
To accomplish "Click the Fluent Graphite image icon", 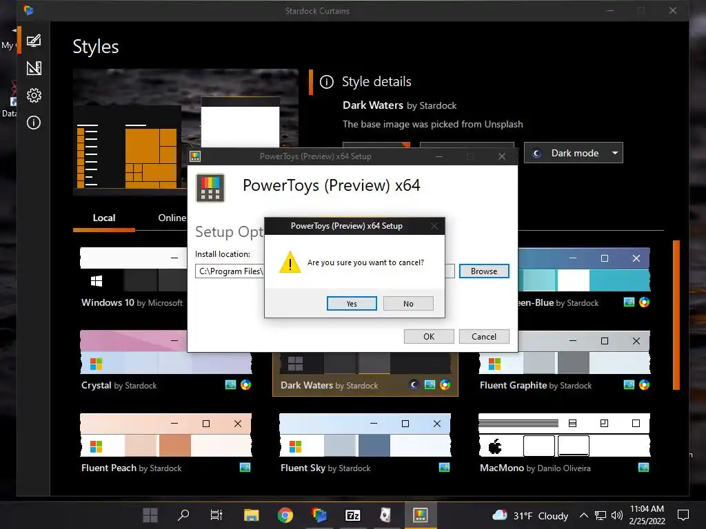I will [629, 384].
